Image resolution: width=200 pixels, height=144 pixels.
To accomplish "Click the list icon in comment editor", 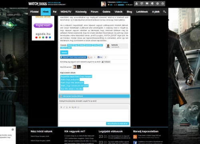I will (78, 107).
